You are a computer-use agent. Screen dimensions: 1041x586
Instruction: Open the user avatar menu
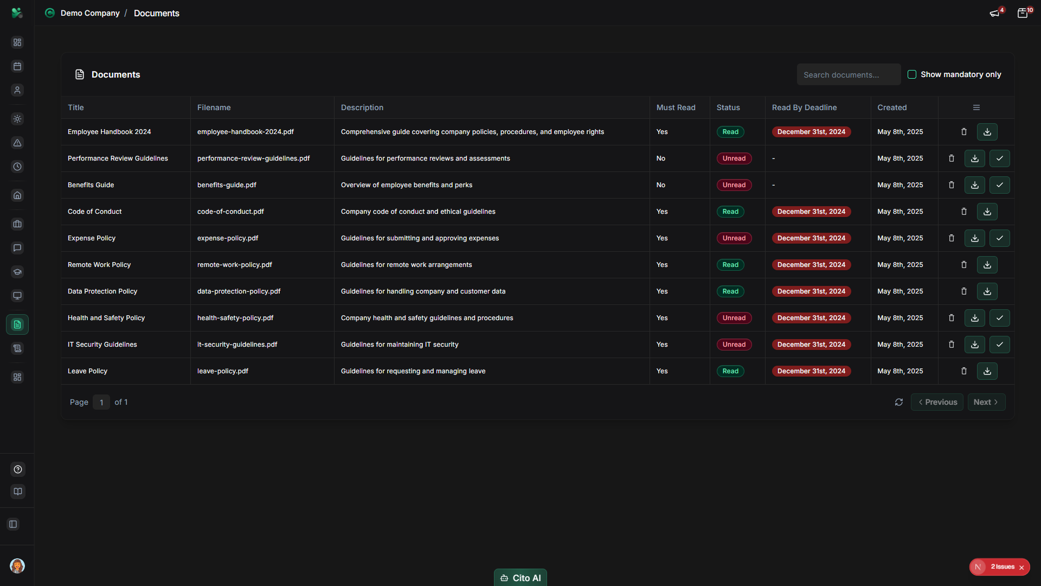(17, 566)
